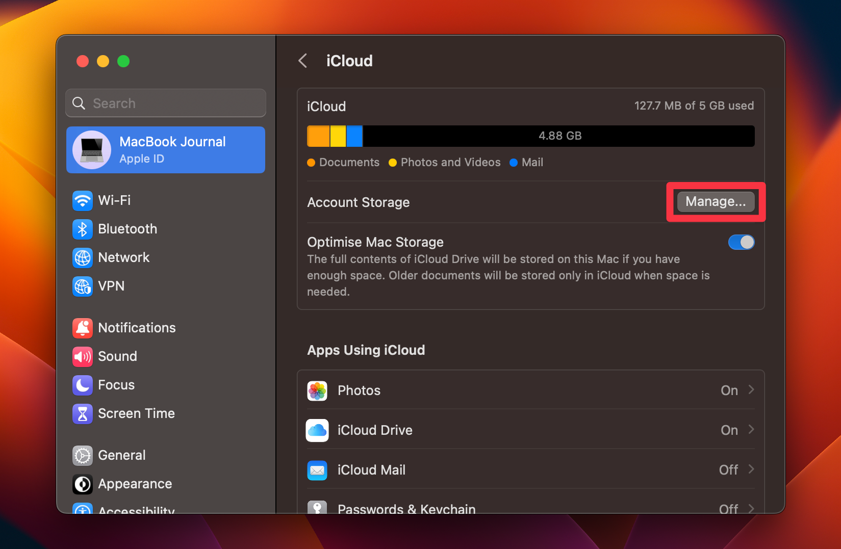
Task: Expand the iCloud Drive row chevron
Action: 751,430
